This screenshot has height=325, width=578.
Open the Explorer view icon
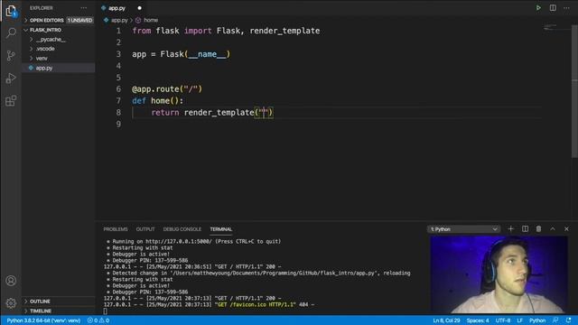click(x=11, y=11)
